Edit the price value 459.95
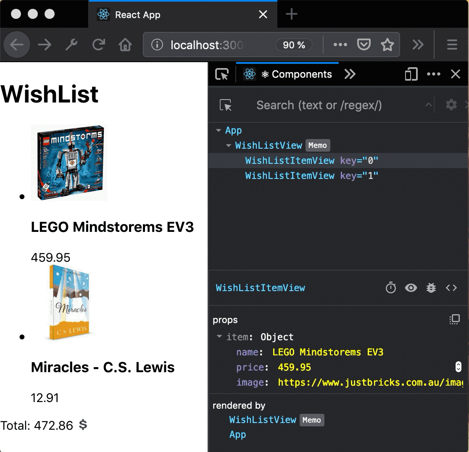This screenshot has height=452, width=469. coord(294,367)
